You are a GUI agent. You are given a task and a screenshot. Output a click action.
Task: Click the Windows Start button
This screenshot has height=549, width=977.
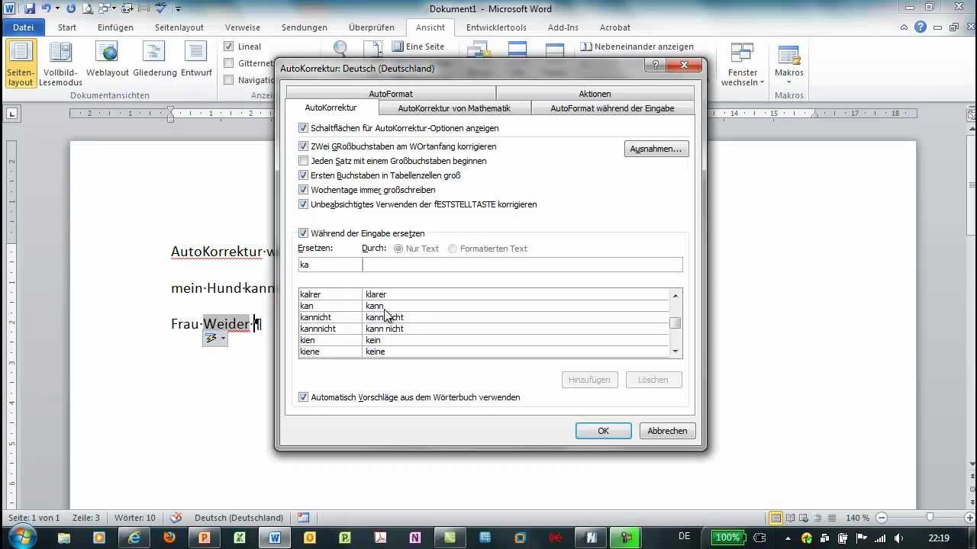click(21, 537)
